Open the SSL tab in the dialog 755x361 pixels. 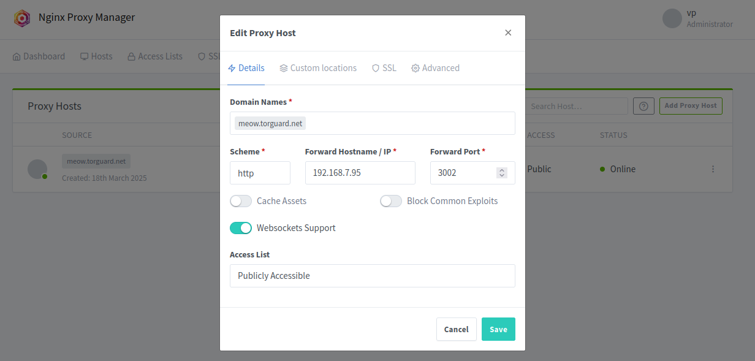tap(384, 67)
